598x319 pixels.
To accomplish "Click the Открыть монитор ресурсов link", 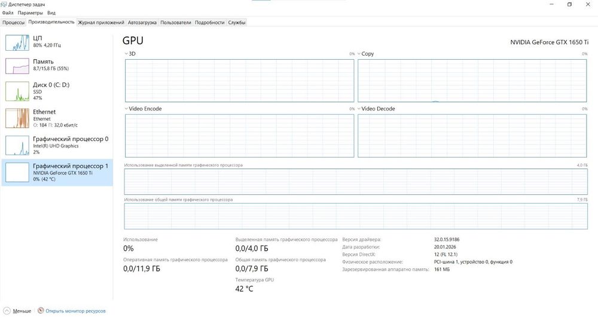I will pyautogui.click(x=75, y=311).
